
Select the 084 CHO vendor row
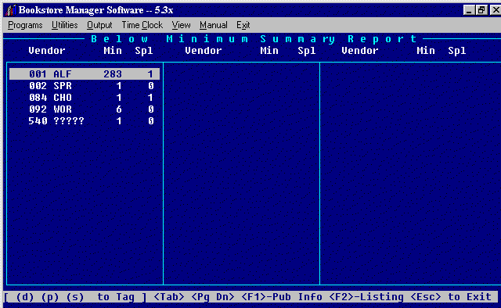click(x=85, y=98)
